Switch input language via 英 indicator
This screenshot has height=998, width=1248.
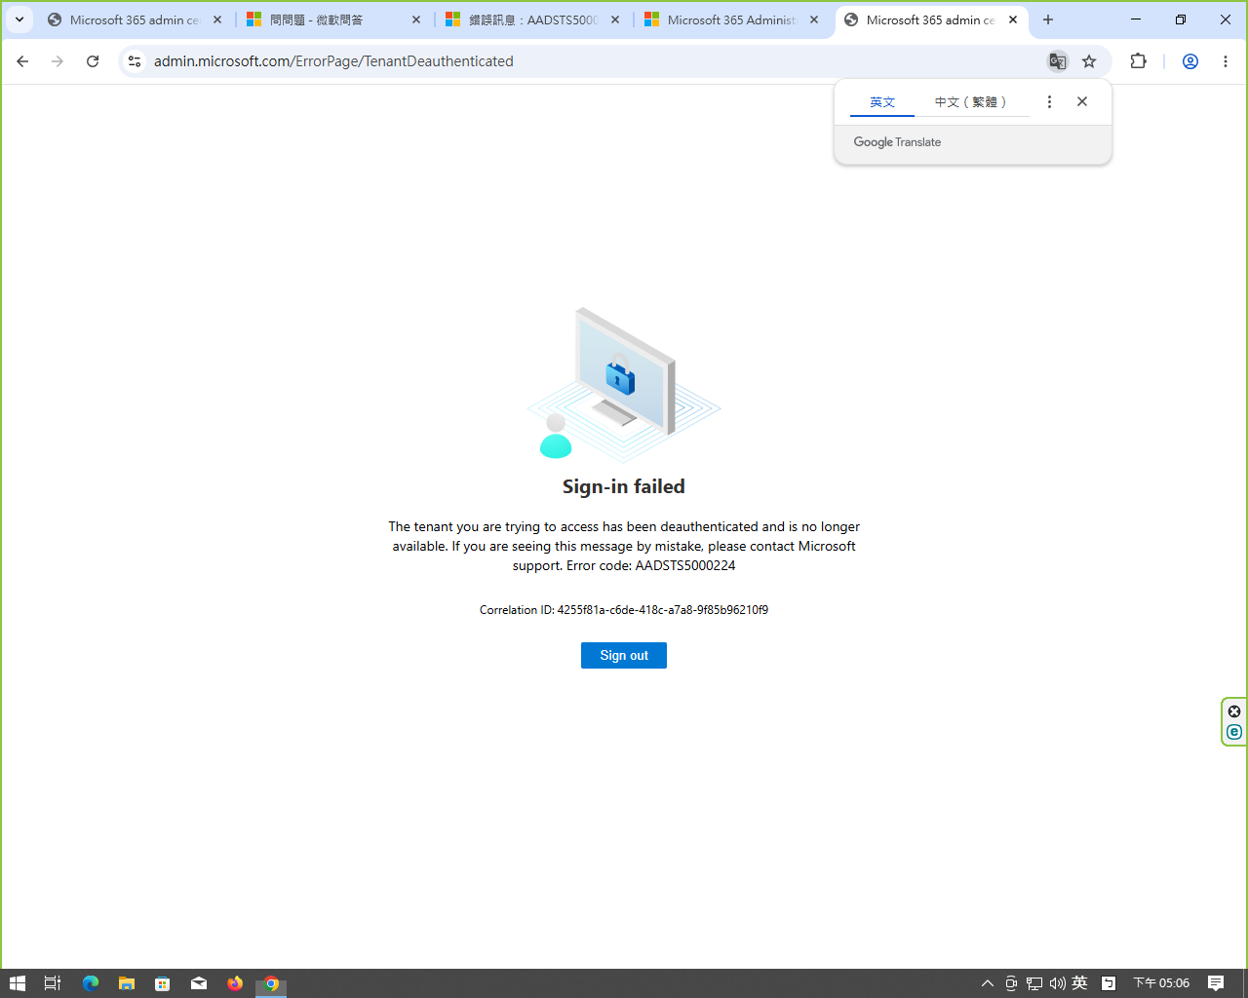tap(1080, 983)
